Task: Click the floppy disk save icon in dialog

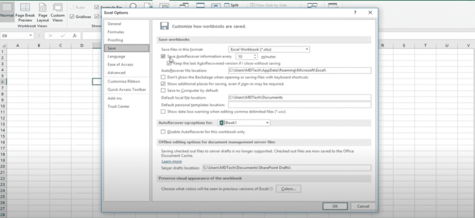Action: (x=164, y=26)
